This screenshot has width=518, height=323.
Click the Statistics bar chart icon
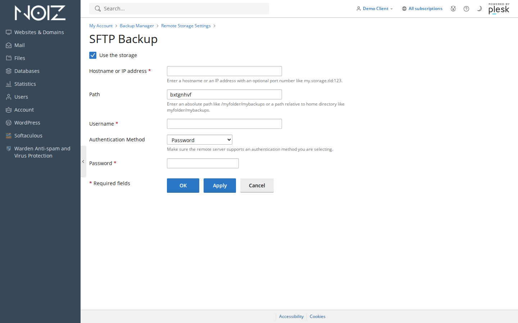[9, 84]
